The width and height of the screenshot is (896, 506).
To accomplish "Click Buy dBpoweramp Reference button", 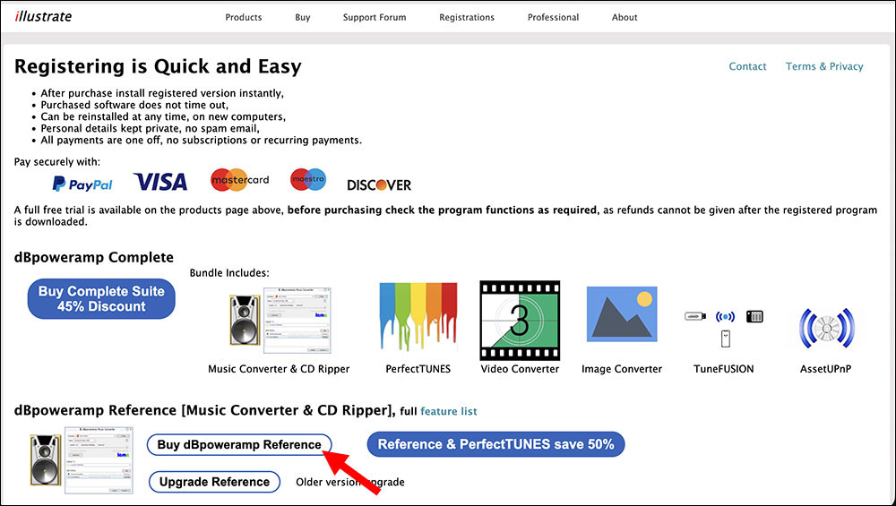I will 239,445.
